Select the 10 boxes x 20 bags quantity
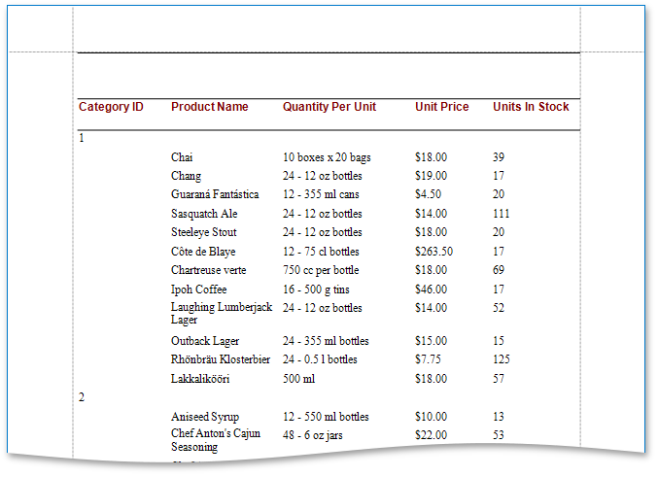658x477 pixels. pyautogui.click(x=327, y=157)
